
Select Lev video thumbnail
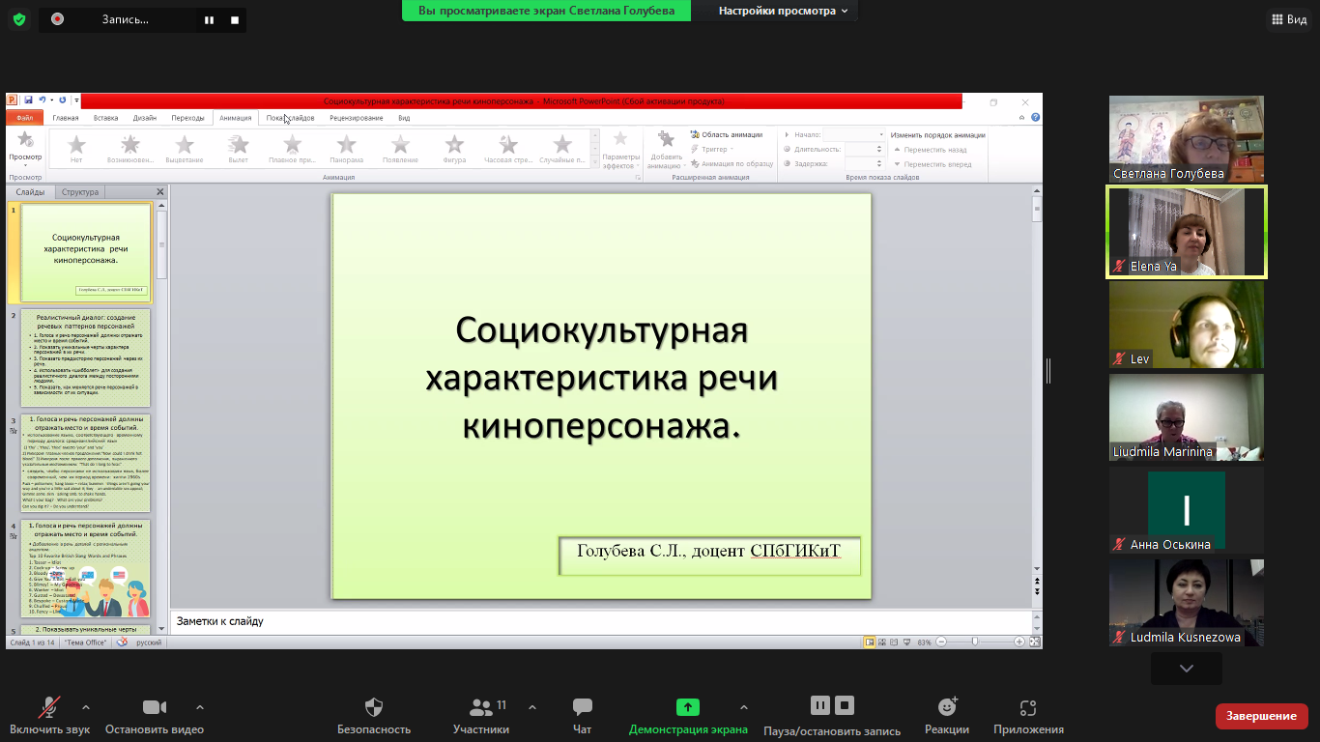coord(1186,325)
